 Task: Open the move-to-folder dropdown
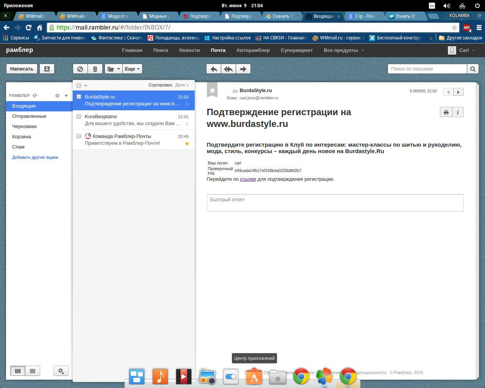(x=113, y=69)
